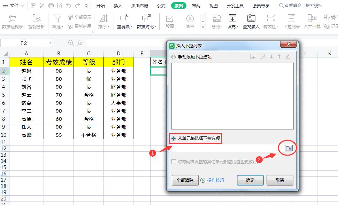Click the formula bar input
Viewport: 338px width, 205px height.
pyautogui.click(x=126, y=43)
